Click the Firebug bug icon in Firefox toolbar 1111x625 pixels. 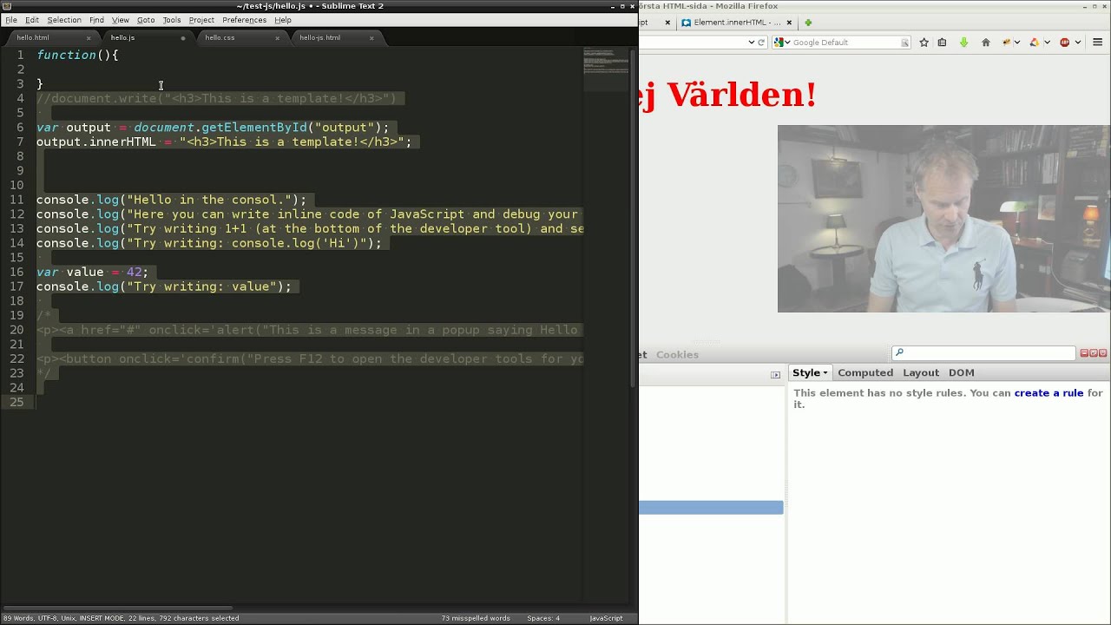[1007, 43]
